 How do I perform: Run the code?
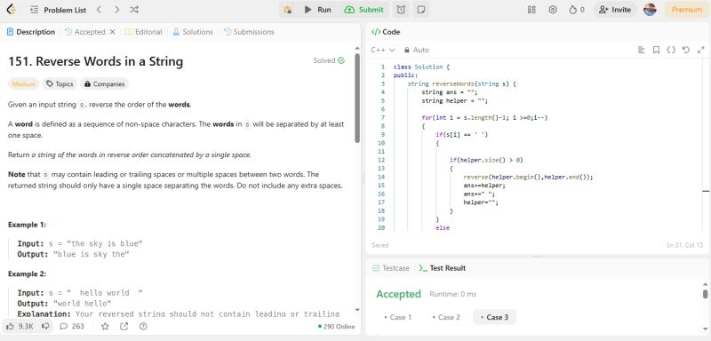click(x=318, y=10)
